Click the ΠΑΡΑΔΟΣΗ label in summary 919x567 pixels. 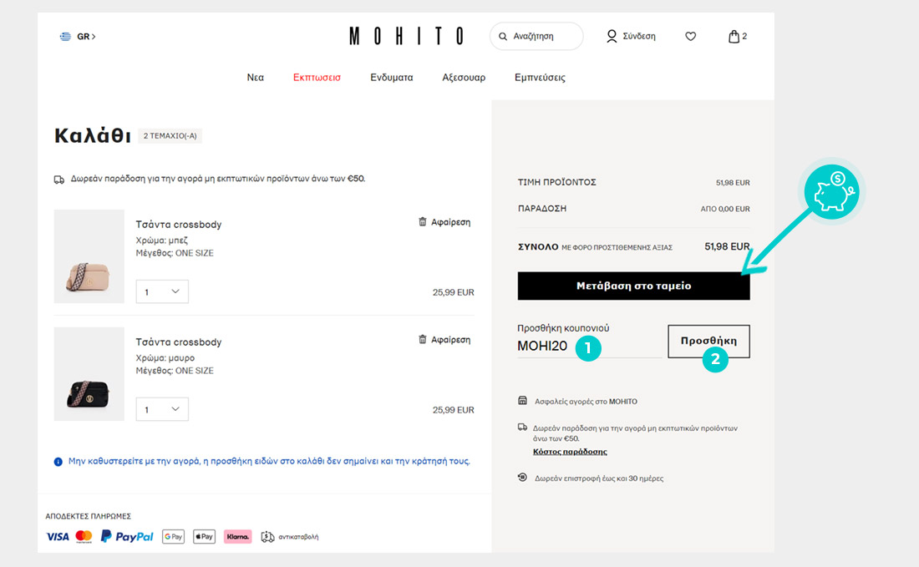(542, 209)
